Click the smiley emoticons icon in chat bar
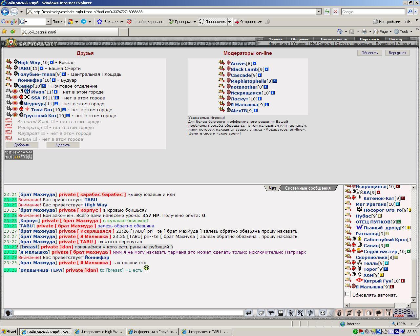Image resolution: width=420 pixels, height=336 pixels. point(323,313)
